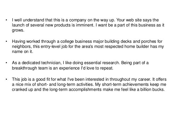Click the word 'imminent' in first paragraph
Viewport: 170px width, 128px height.
(x=84, y=25)
